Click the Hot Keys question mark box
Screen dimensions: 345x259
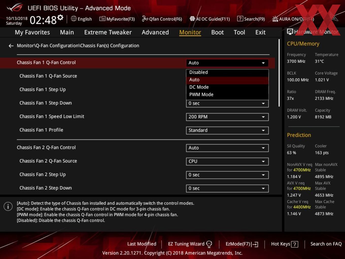tap(295, 244)
